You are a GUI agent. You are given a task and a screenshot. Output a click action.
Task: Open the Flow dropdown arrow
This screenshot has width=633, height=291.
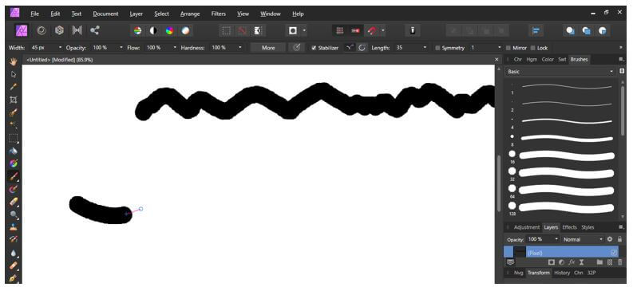point(175,48)
